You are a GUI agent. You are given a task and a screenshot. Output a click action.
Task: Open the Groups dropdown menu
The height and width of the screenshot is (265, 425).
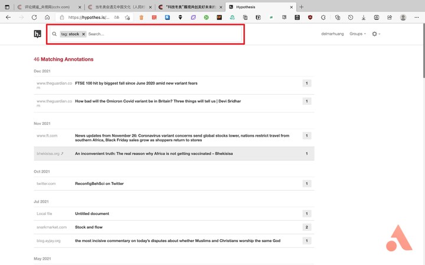pyautogui.click(x=358, y=34)
